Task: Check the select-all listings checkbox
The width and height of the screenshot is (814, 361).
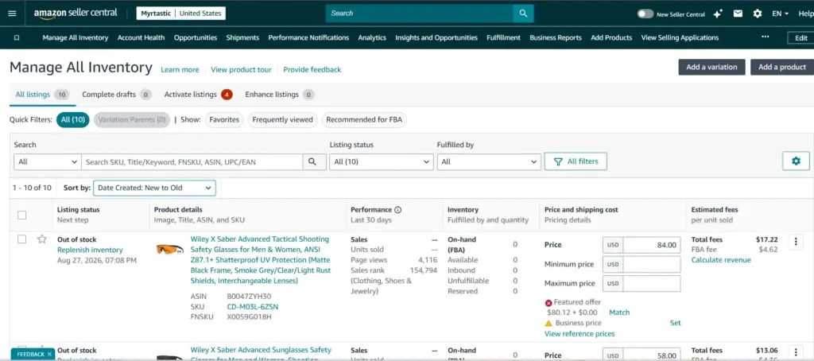Action: tap(21, 215)
